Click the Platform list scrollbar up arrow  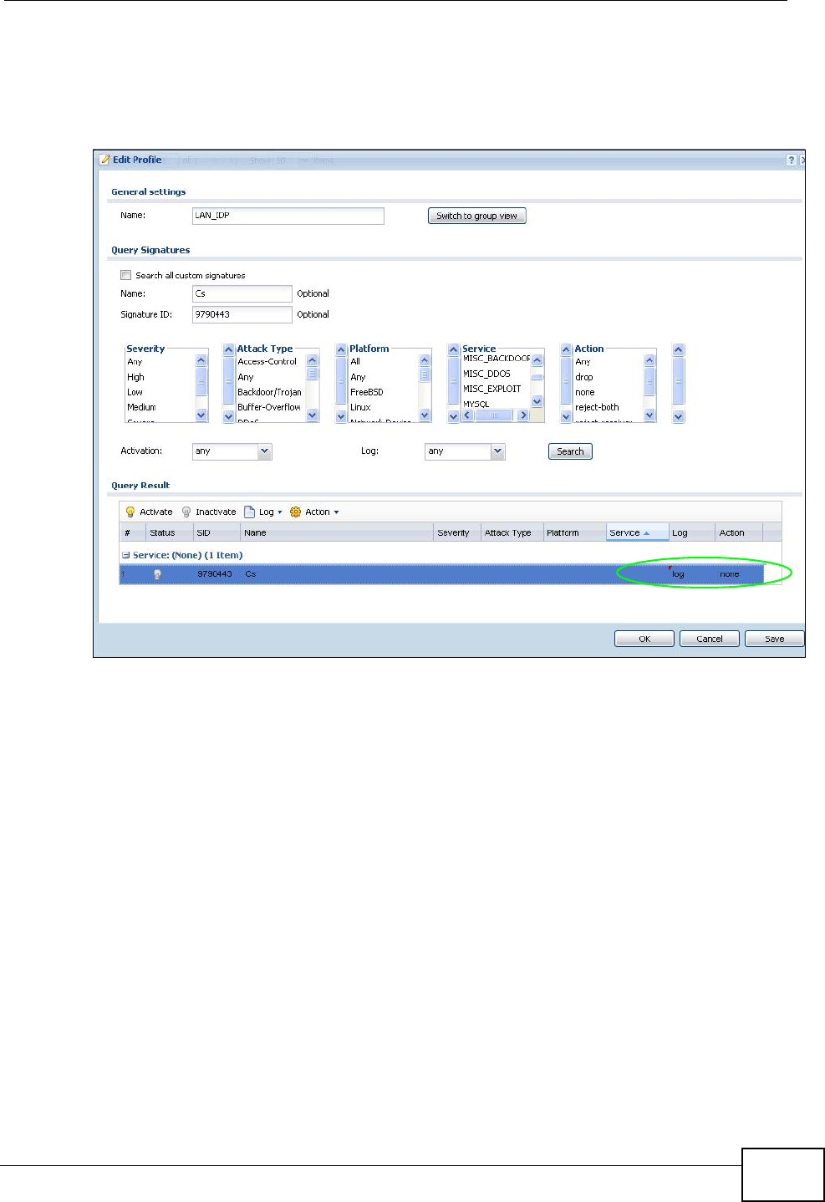pyautogui.click(x=425, y=360)
